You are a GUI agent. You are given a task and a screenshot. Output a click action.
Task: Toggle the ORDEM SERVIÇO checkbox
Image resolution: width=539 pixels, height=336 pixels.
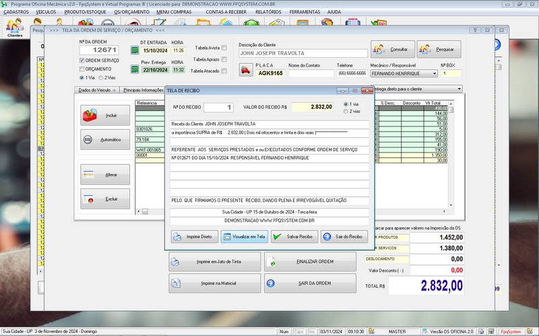[82, 60]
